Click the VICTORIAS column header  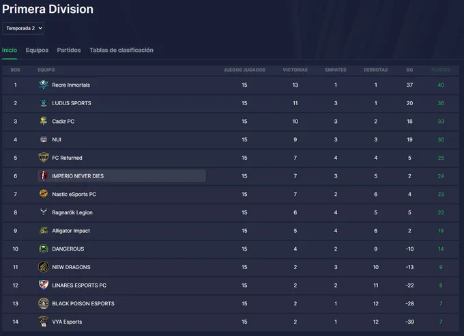tap(295, 70)
